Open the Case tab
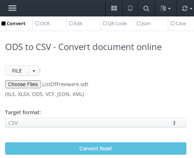 [178, 24]
